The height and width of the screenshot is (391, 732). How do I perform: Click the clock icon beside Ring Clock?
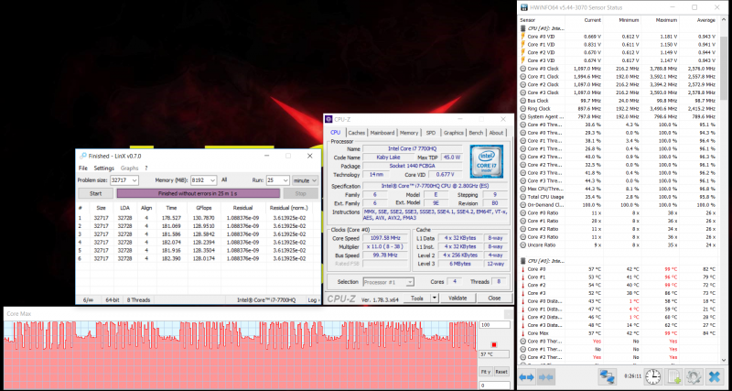[522, 108]
